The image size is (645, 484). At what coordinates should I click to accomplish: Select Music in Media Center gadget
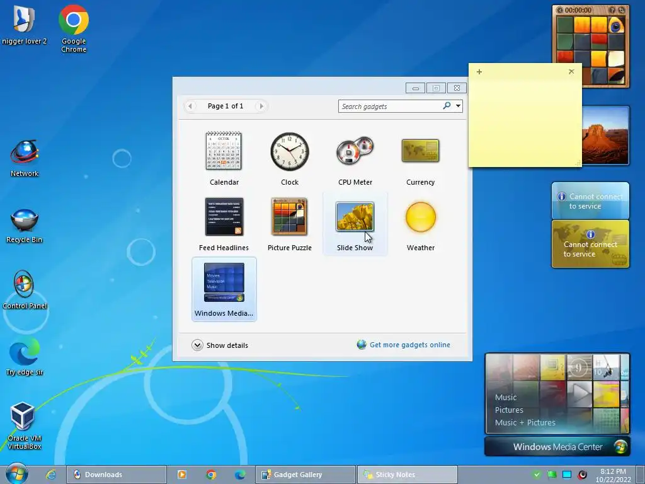pyautogui.click(x=506, y=397)
